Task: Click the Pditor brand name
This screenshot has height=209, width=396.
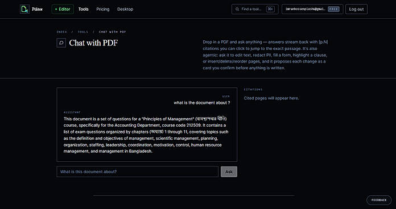Action: pyautogui.click(x=37, y=9)
